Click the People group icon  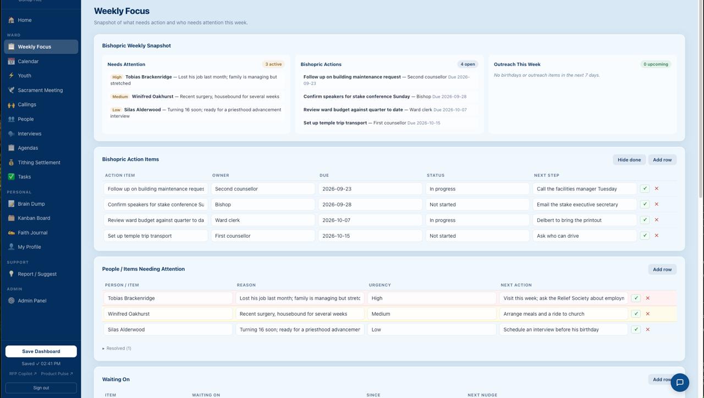[11, 119]
